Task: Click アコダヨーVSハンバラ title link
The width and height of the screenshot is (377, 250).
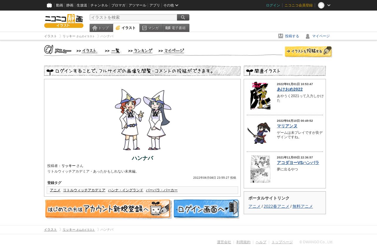Action: [x=298, y=163]
